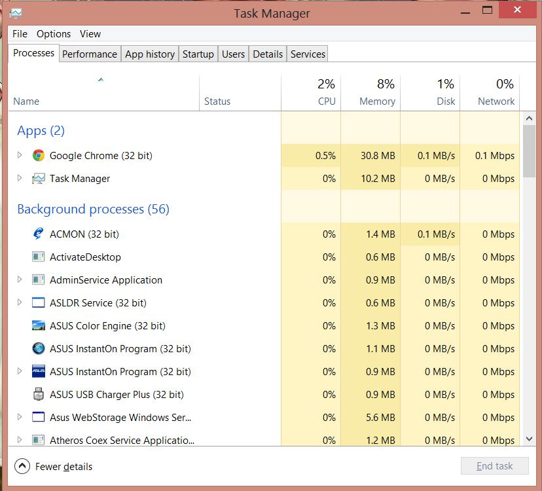Switch to the Startup tab

pos(198,54)
